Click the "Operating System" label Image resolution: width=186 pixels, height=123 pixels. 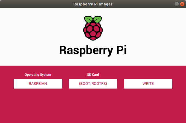pyautogui.click(x=38, y=75)
